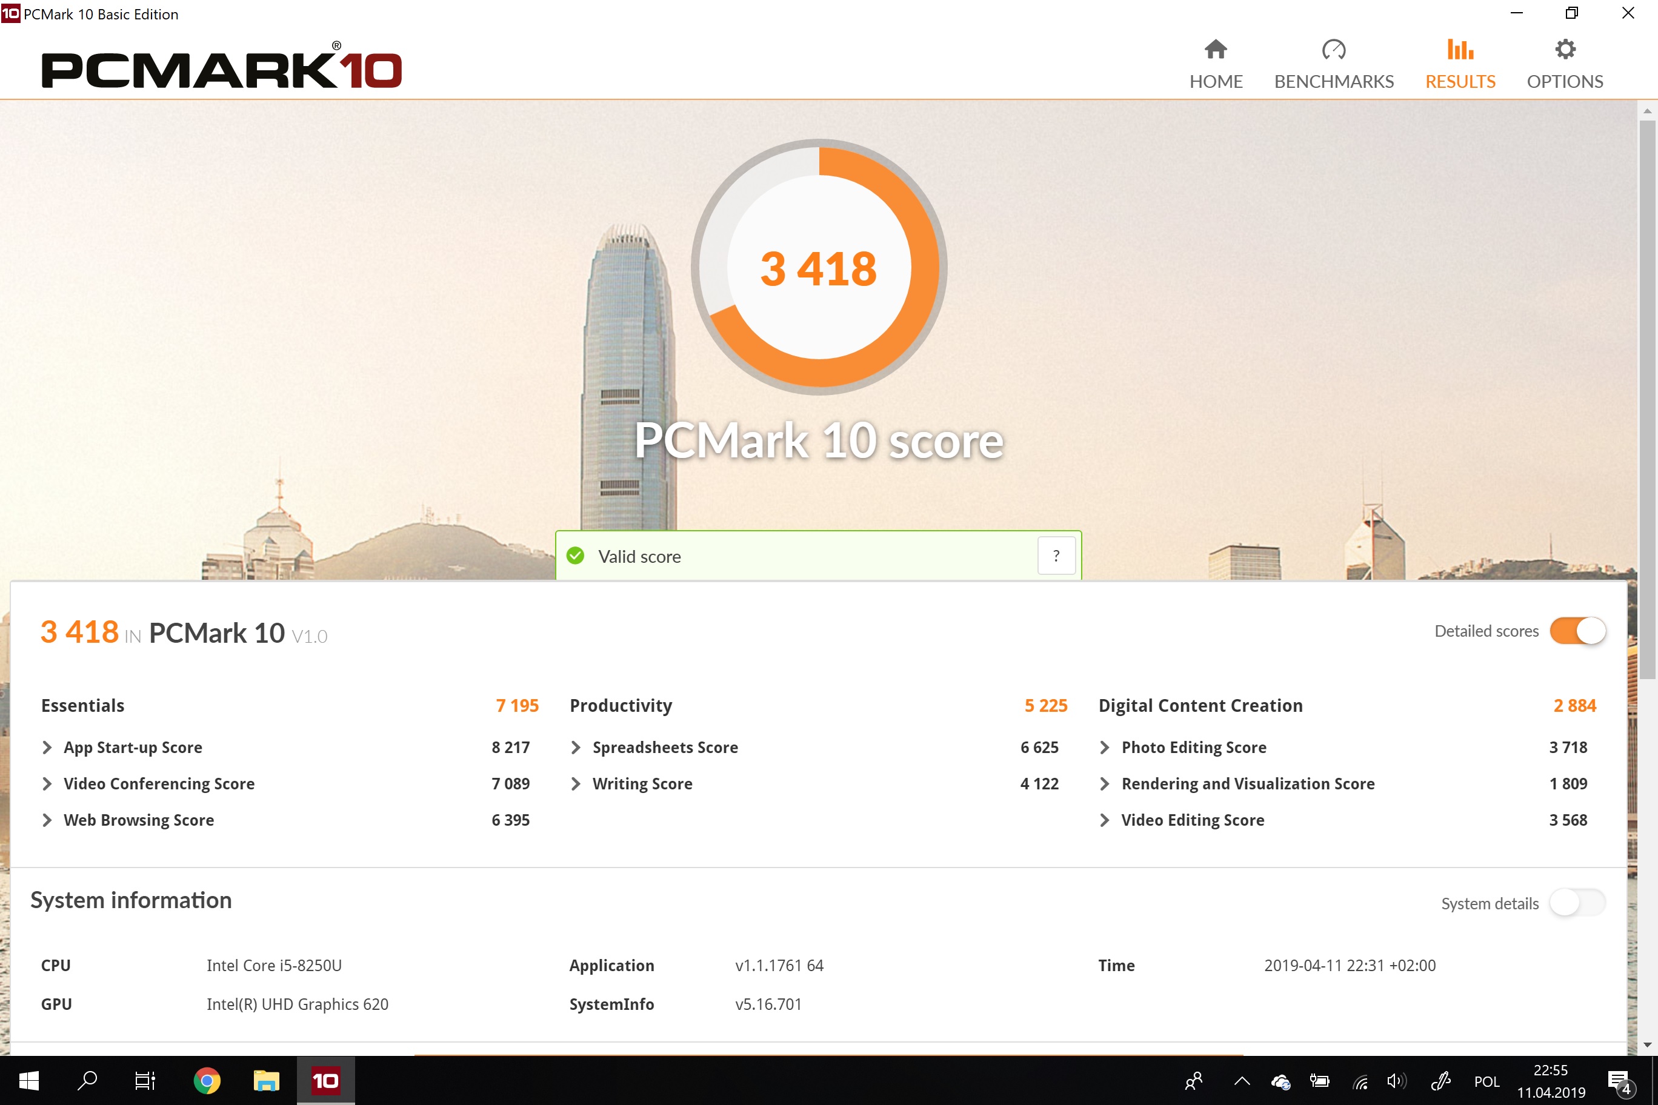Click the Home house icon
1658x1105 pixels.
pyautogui.click(x=1215, y=49)
